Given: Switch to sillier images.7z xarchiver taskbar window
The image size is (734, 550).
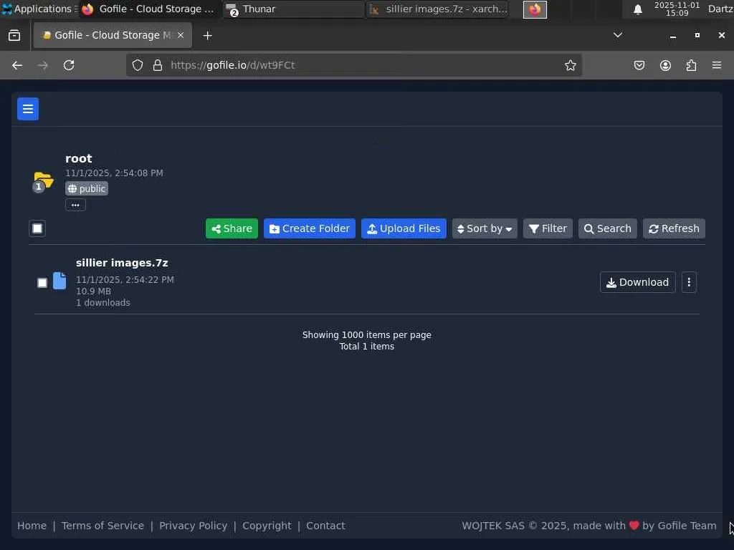Looking at the screenshot, I should click(x=438, y=9).
